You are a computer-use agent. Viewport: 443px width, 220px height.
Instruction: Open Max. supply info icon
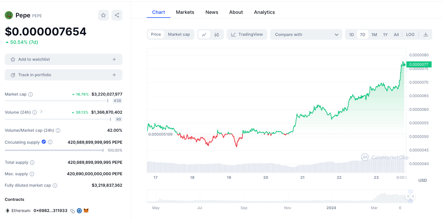(x=32, y=174)
